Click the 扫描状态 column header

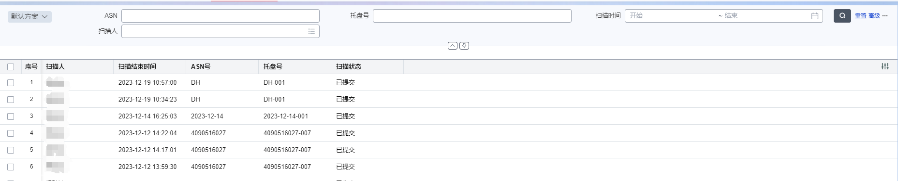tap(349, 66)
